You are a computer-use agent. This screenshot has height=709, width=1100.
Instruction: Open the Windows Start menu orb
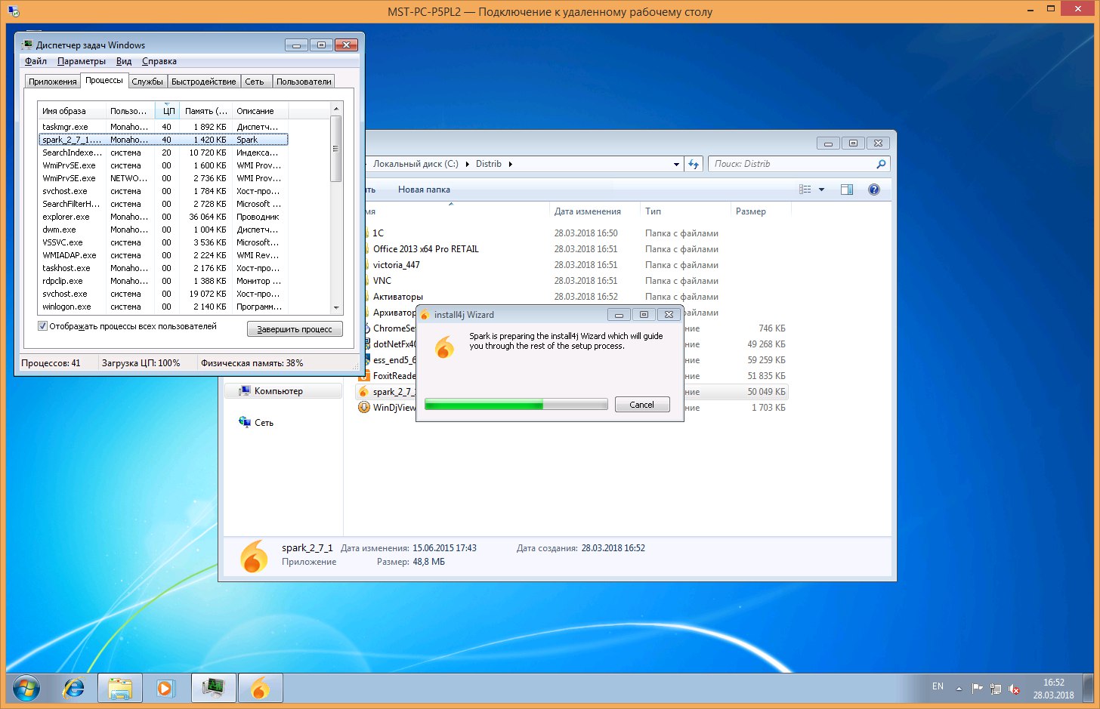tap(26, 688)
